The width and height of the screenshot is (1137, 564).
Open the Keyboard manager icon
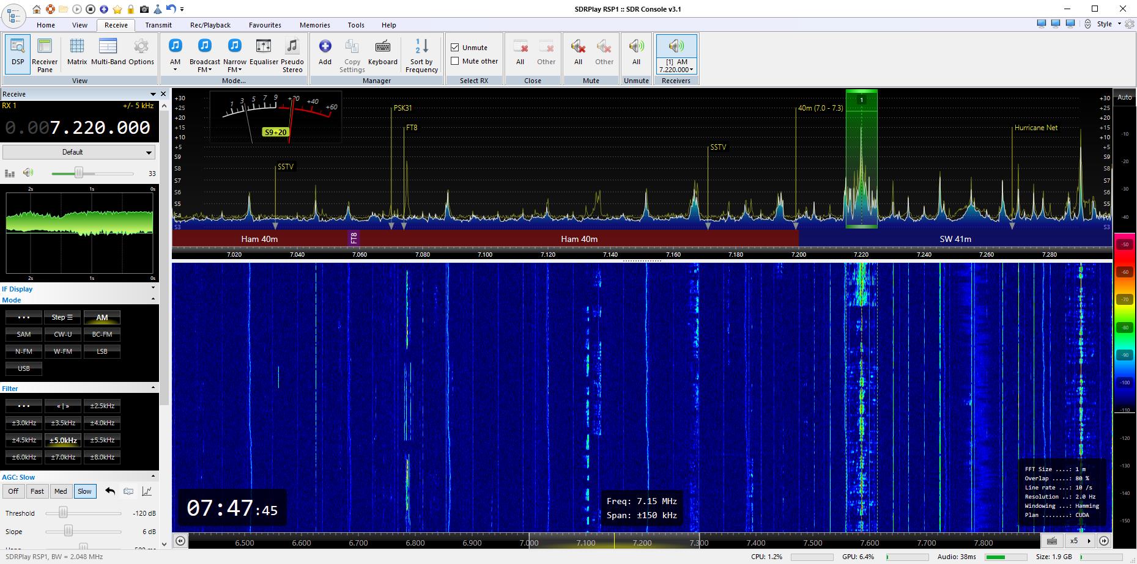click(383, 53)
